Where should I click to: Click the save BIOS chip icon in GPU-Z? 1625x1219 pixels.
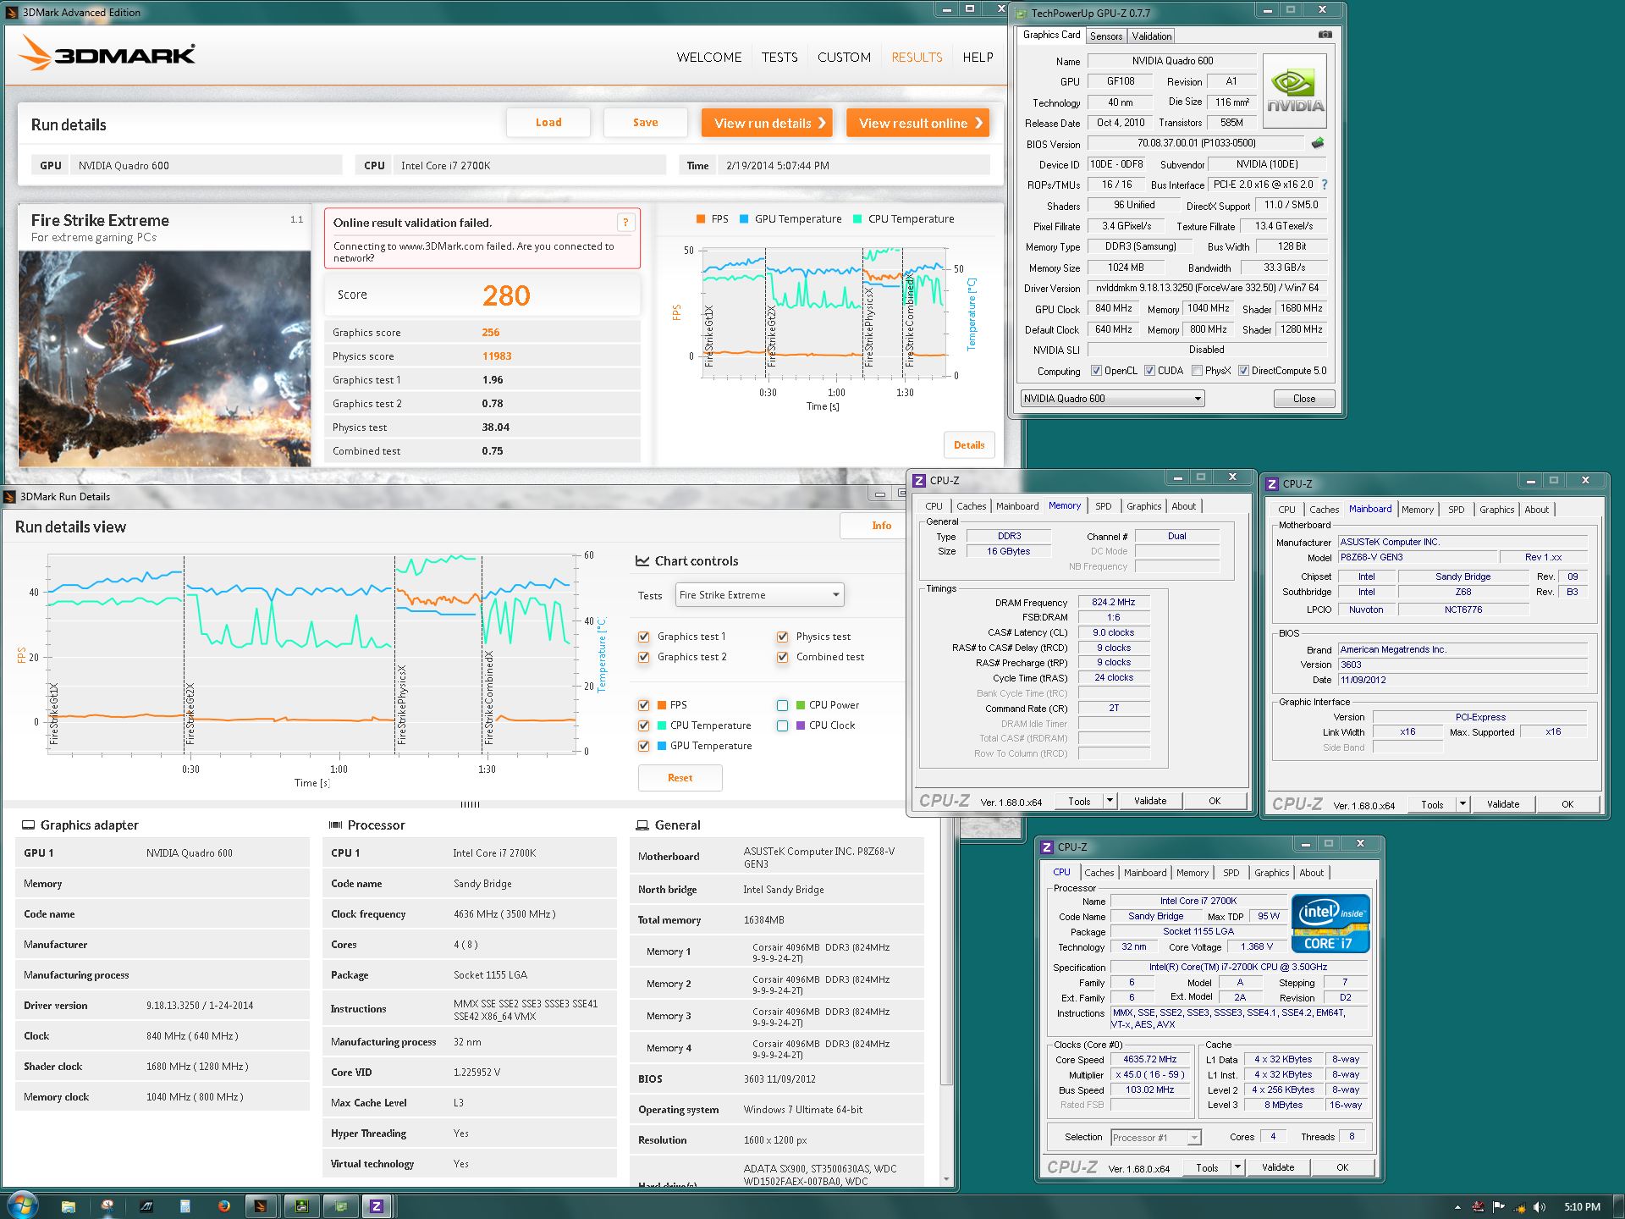[x=1317, y=143]
